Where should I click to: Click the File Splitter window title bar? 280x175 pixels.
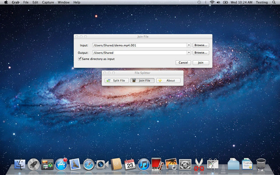click(142, 73)
